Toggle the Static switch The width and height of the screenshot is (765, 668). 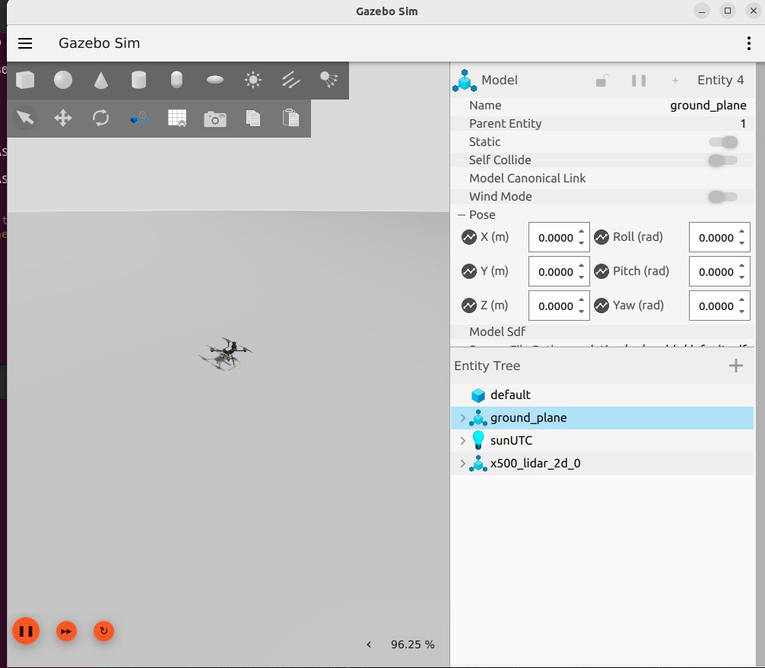[x=722, y=142]
